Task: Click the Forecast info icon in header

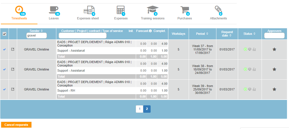Action: click(150, 31)
